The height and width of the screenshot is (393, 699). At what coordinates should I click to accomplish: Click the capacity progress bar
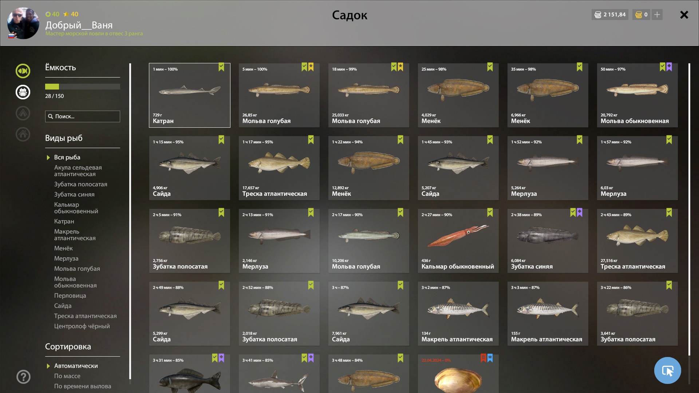(83, 87)
